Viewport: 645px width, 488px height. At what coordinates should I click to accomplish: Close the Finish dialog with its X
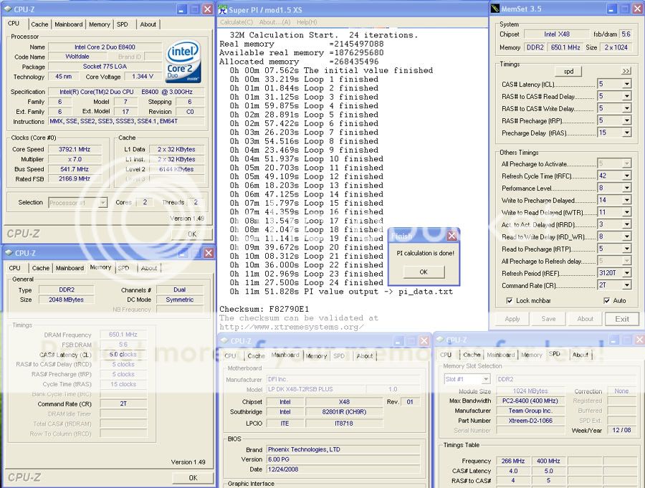coord(451,236)
